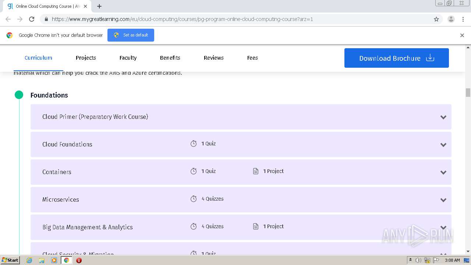Click the volume speaker tray icon
The height and width of the screenshot is (265, 471).
(418, 260)
